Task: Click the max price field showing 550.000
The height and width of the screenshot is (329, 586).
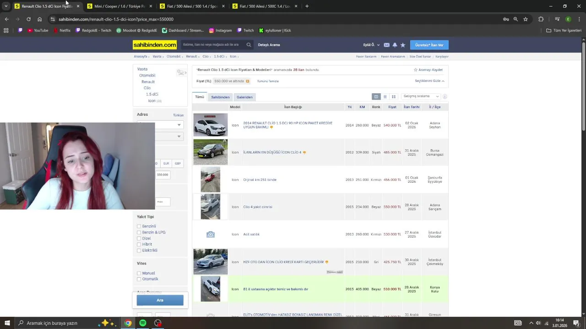Action: 163,175
